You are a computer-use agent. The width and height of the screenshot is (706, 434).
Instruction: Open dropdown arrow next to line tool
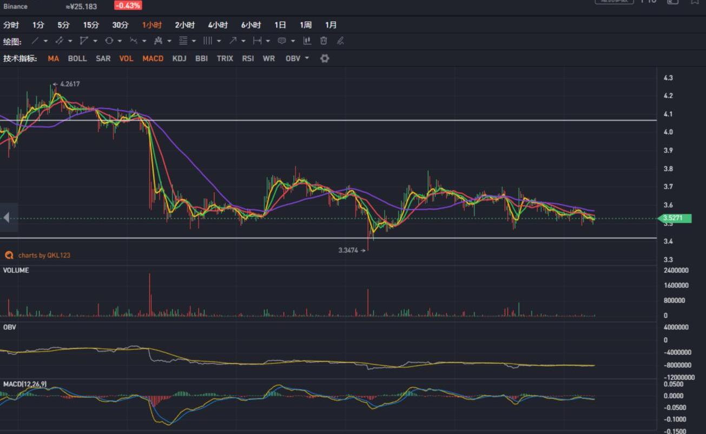pos(45,41)
